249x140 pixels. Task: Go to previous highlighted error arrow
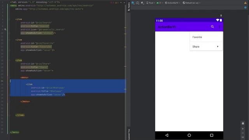click(x=121, y=3)
